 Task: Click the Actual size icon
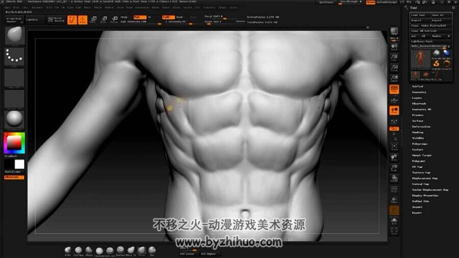[x=394, y=68]
